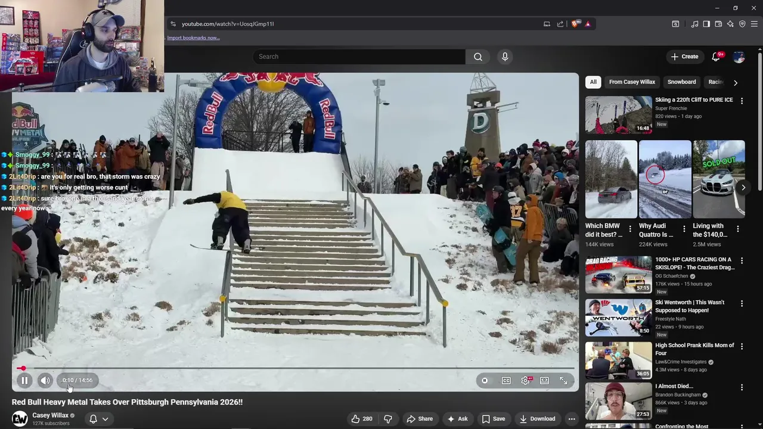Image resolution: width=763 pixels, height=429 pixels.
Task: Open 1000+ HP CARS RACING video title
Action: (694, 263)
